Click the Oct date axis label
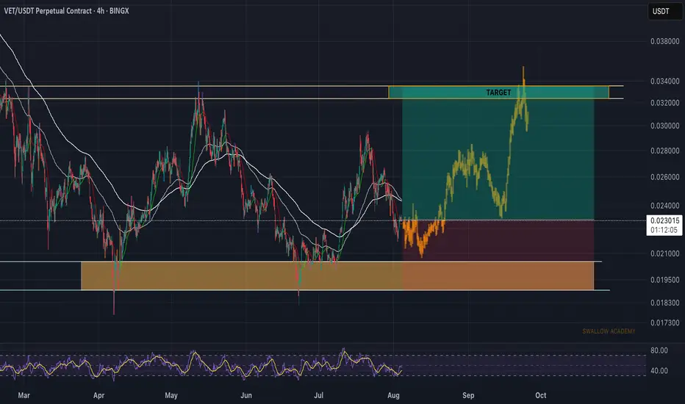685x404 pixels. pos(541,395)
